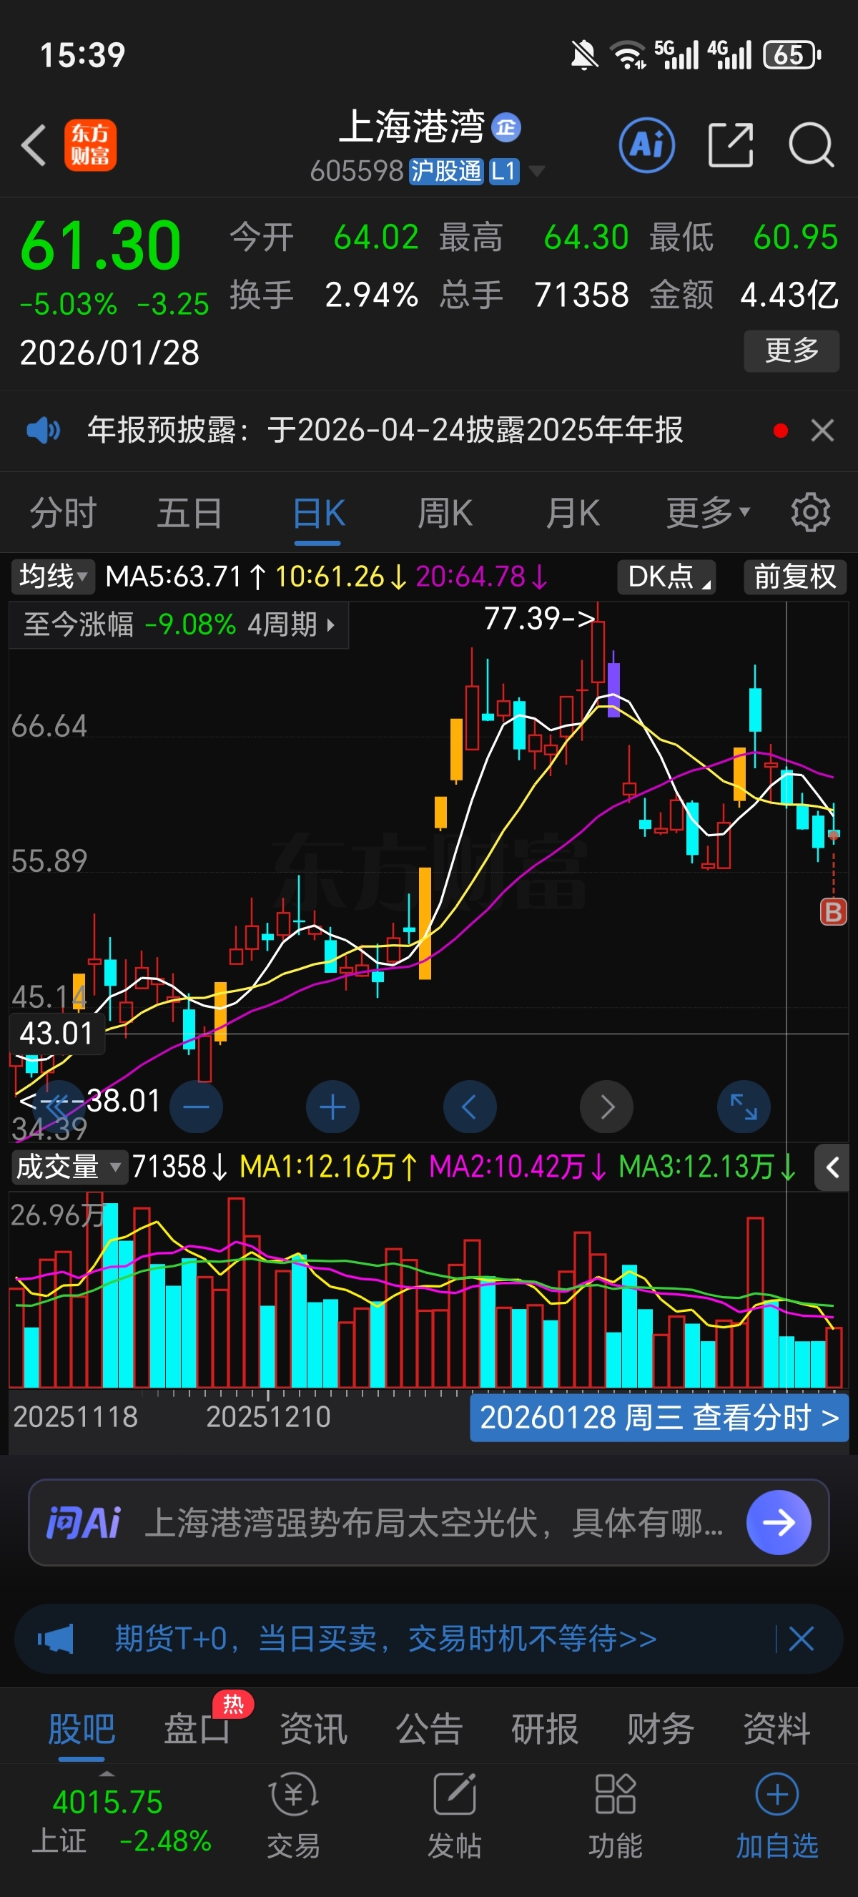Move chart left with arrow button
Viewport: 858px width, 1897px height.
[x=470, y=1106]
